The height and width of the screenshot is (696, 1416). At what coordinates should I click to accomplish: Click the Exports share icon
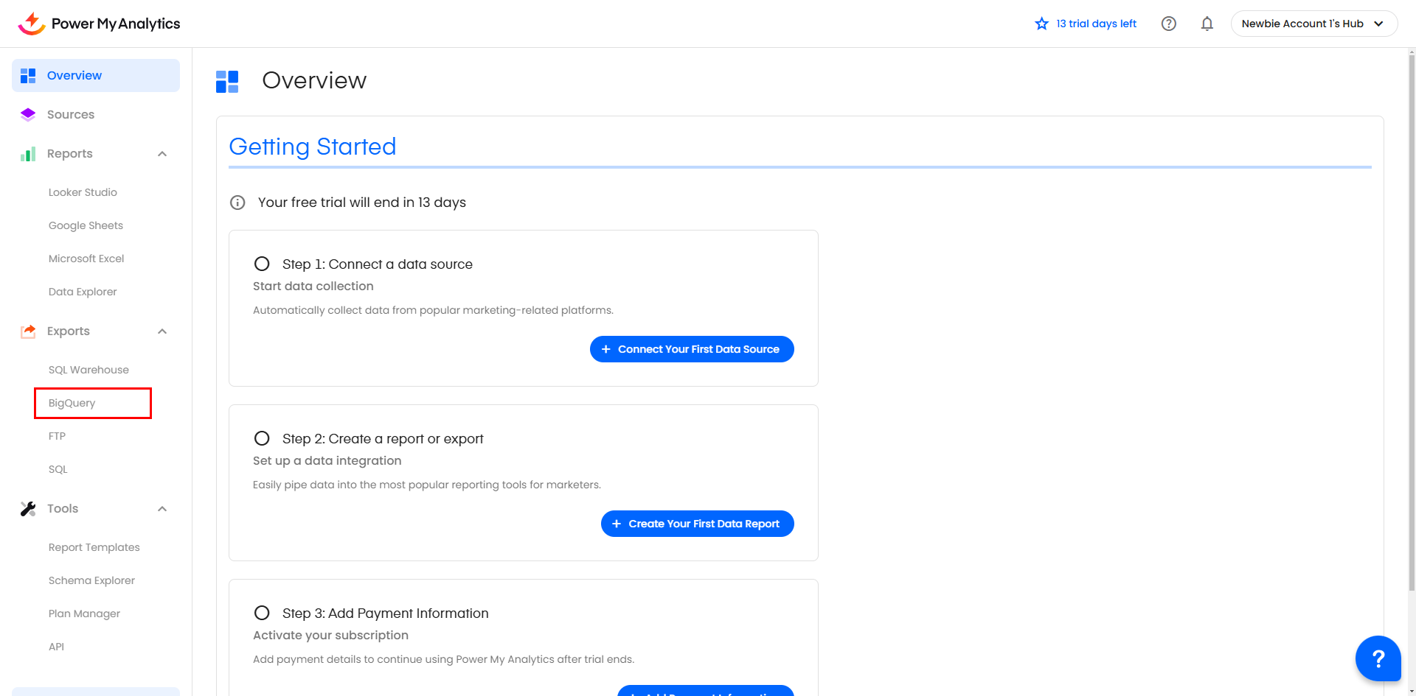tap(28, 331)
